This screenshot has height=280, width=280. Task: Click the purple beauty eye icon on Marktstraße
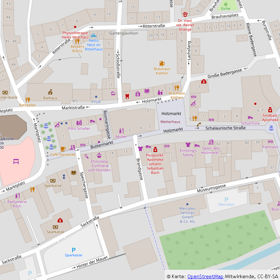[x=113, y=93]
